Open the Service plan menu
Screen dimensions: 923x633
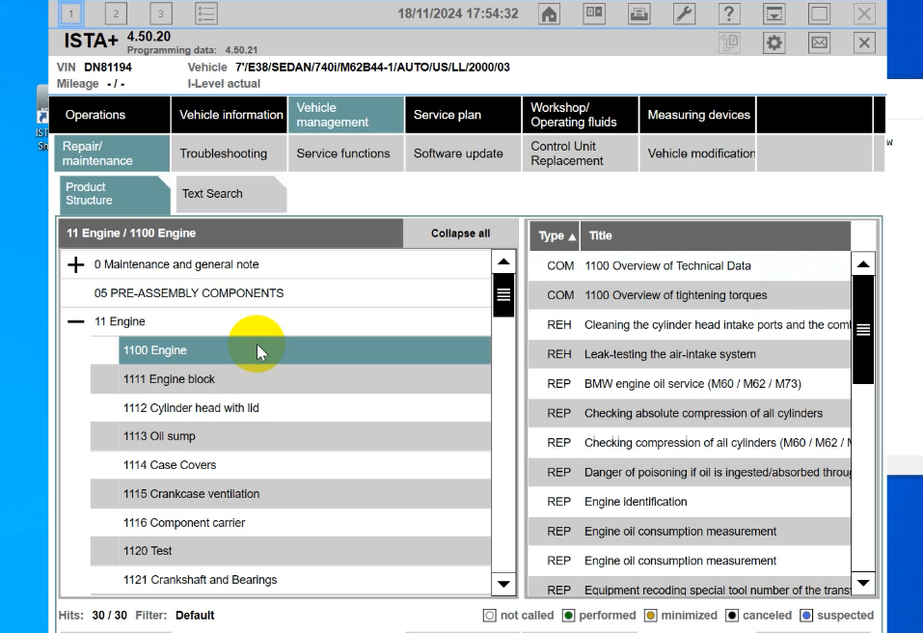tap(463, 115)
